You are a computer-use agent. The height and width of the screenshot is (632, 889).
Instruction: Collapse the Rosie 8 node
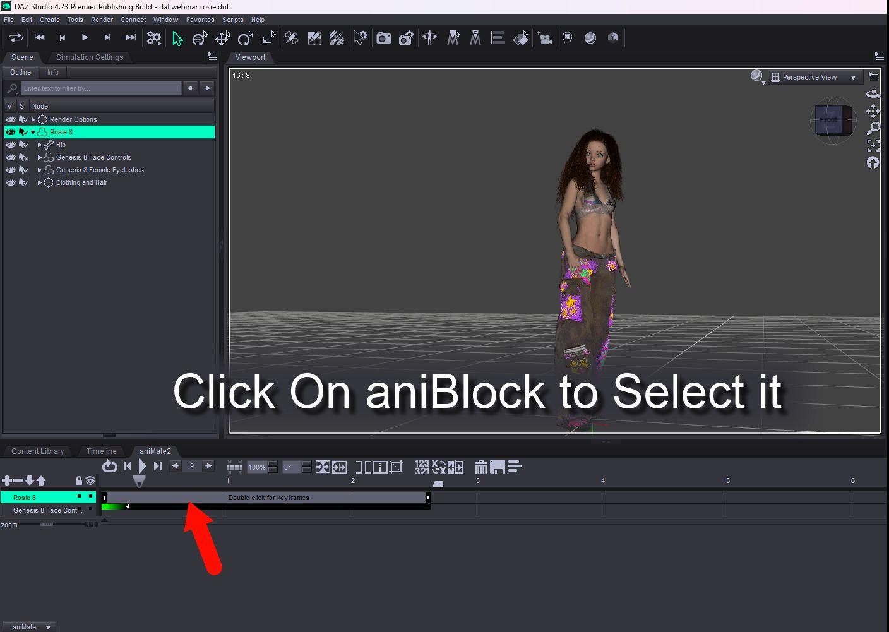point(33,132)
